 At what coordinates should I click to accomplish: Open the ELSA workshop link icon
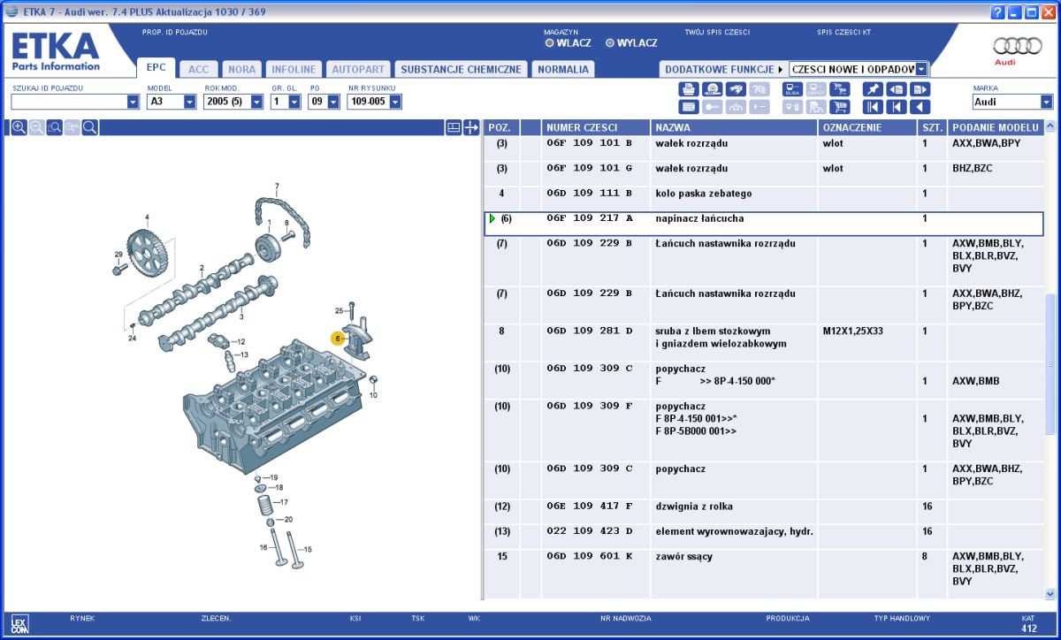coord(792,89)
